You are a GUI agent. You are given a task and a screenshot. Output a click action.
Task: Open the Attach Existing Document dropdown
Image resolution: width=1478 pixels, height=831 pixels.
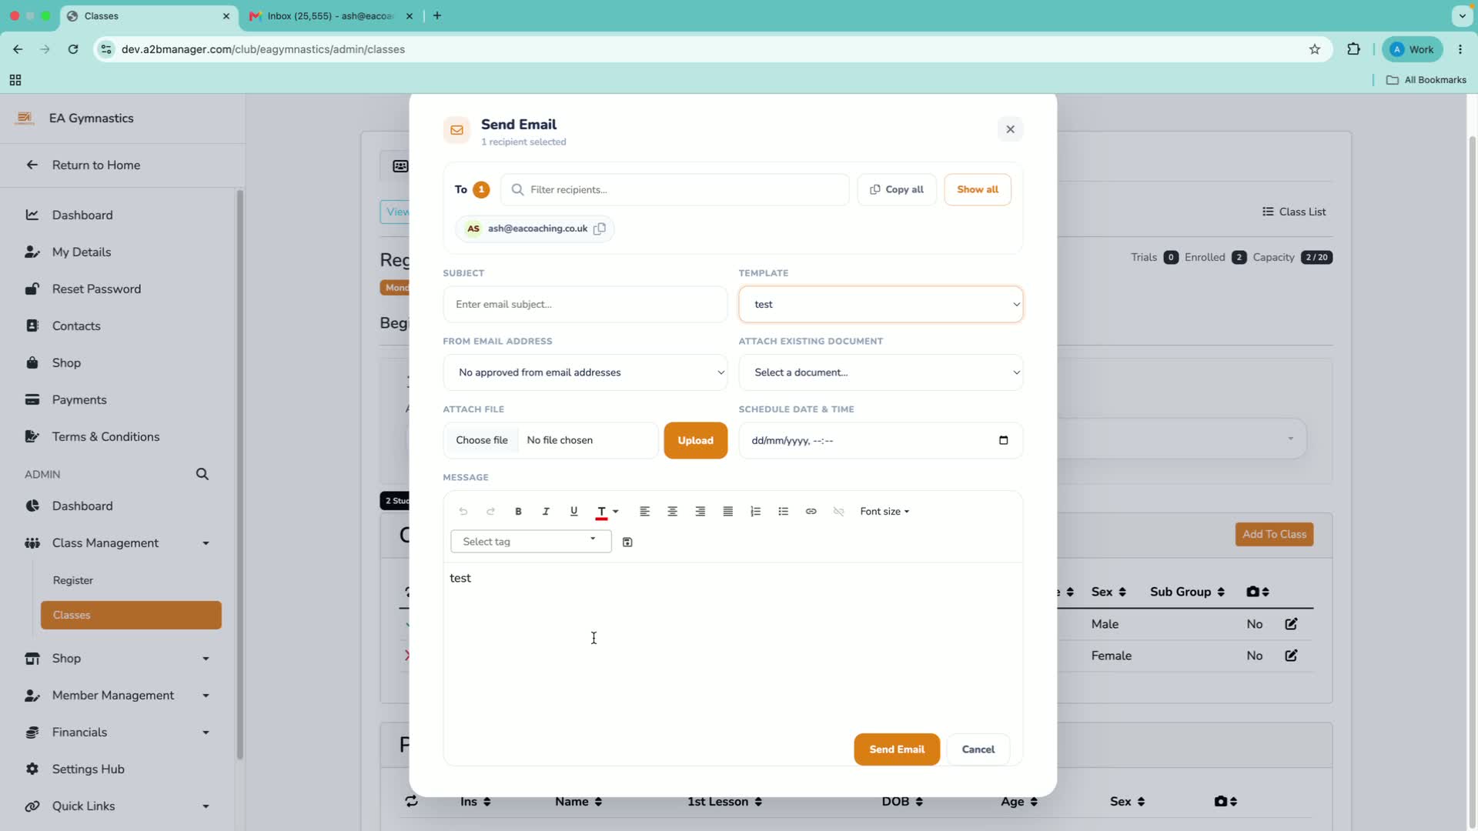click(881, 372)
